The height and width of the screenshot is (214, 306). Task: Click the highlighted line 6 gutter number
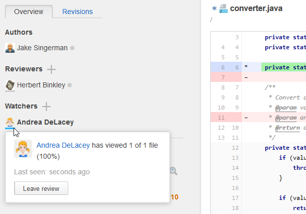[236, 67]
